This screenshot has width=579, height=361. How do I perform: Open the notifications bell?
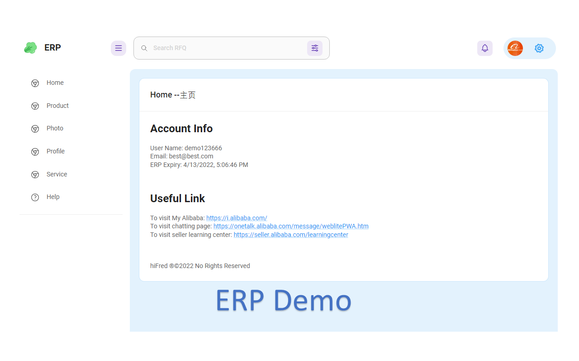485,48
